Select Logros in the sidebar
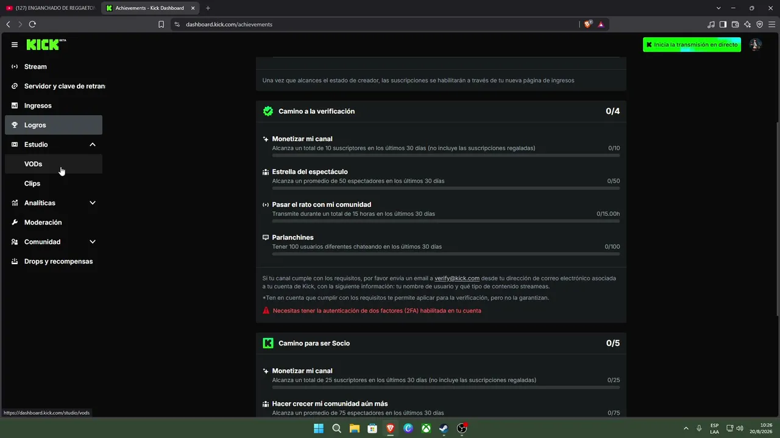The image size is (780, 438). 54,125
